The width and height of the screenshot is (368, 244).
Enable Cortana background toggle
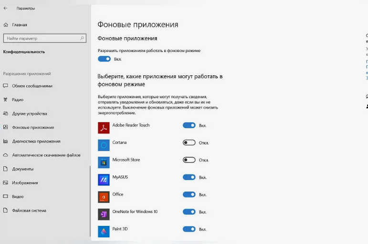point(189,142)
